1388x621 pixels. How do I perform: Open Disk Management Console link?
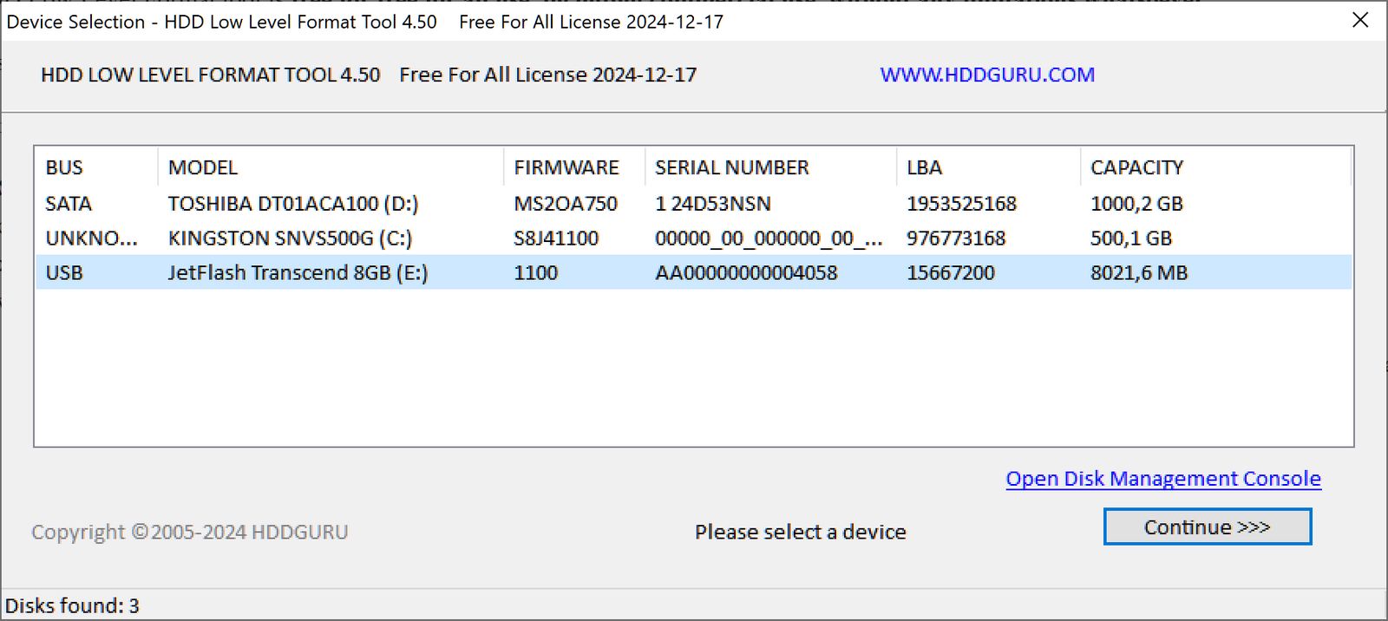1162,479
